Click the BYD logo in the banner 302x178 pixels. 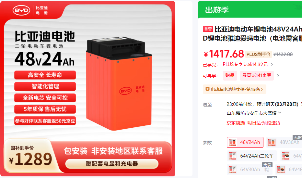click(x=21, y=10)
